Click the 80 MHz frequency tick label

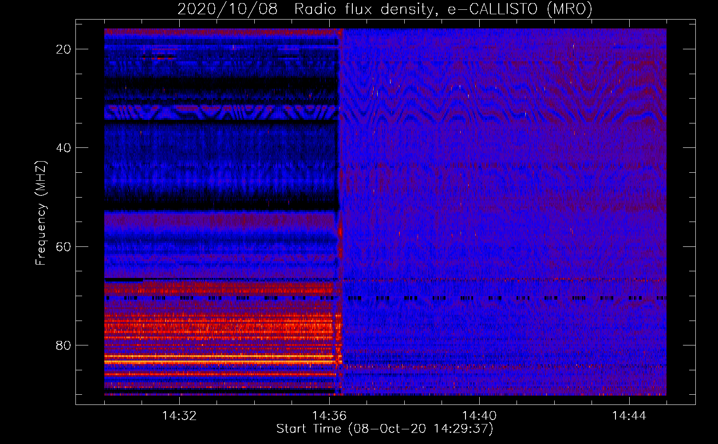pos(64,345)
